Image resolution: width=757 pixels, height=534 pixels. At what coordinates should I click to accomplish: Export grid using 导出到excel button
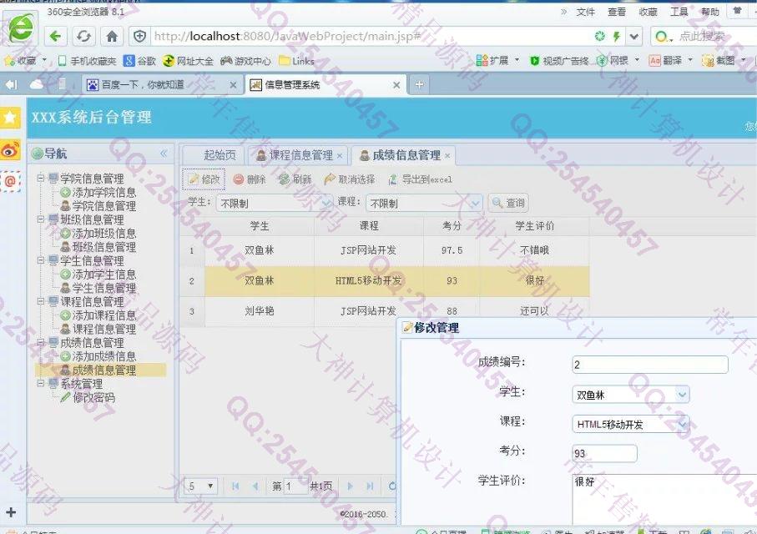click(421, 179)
